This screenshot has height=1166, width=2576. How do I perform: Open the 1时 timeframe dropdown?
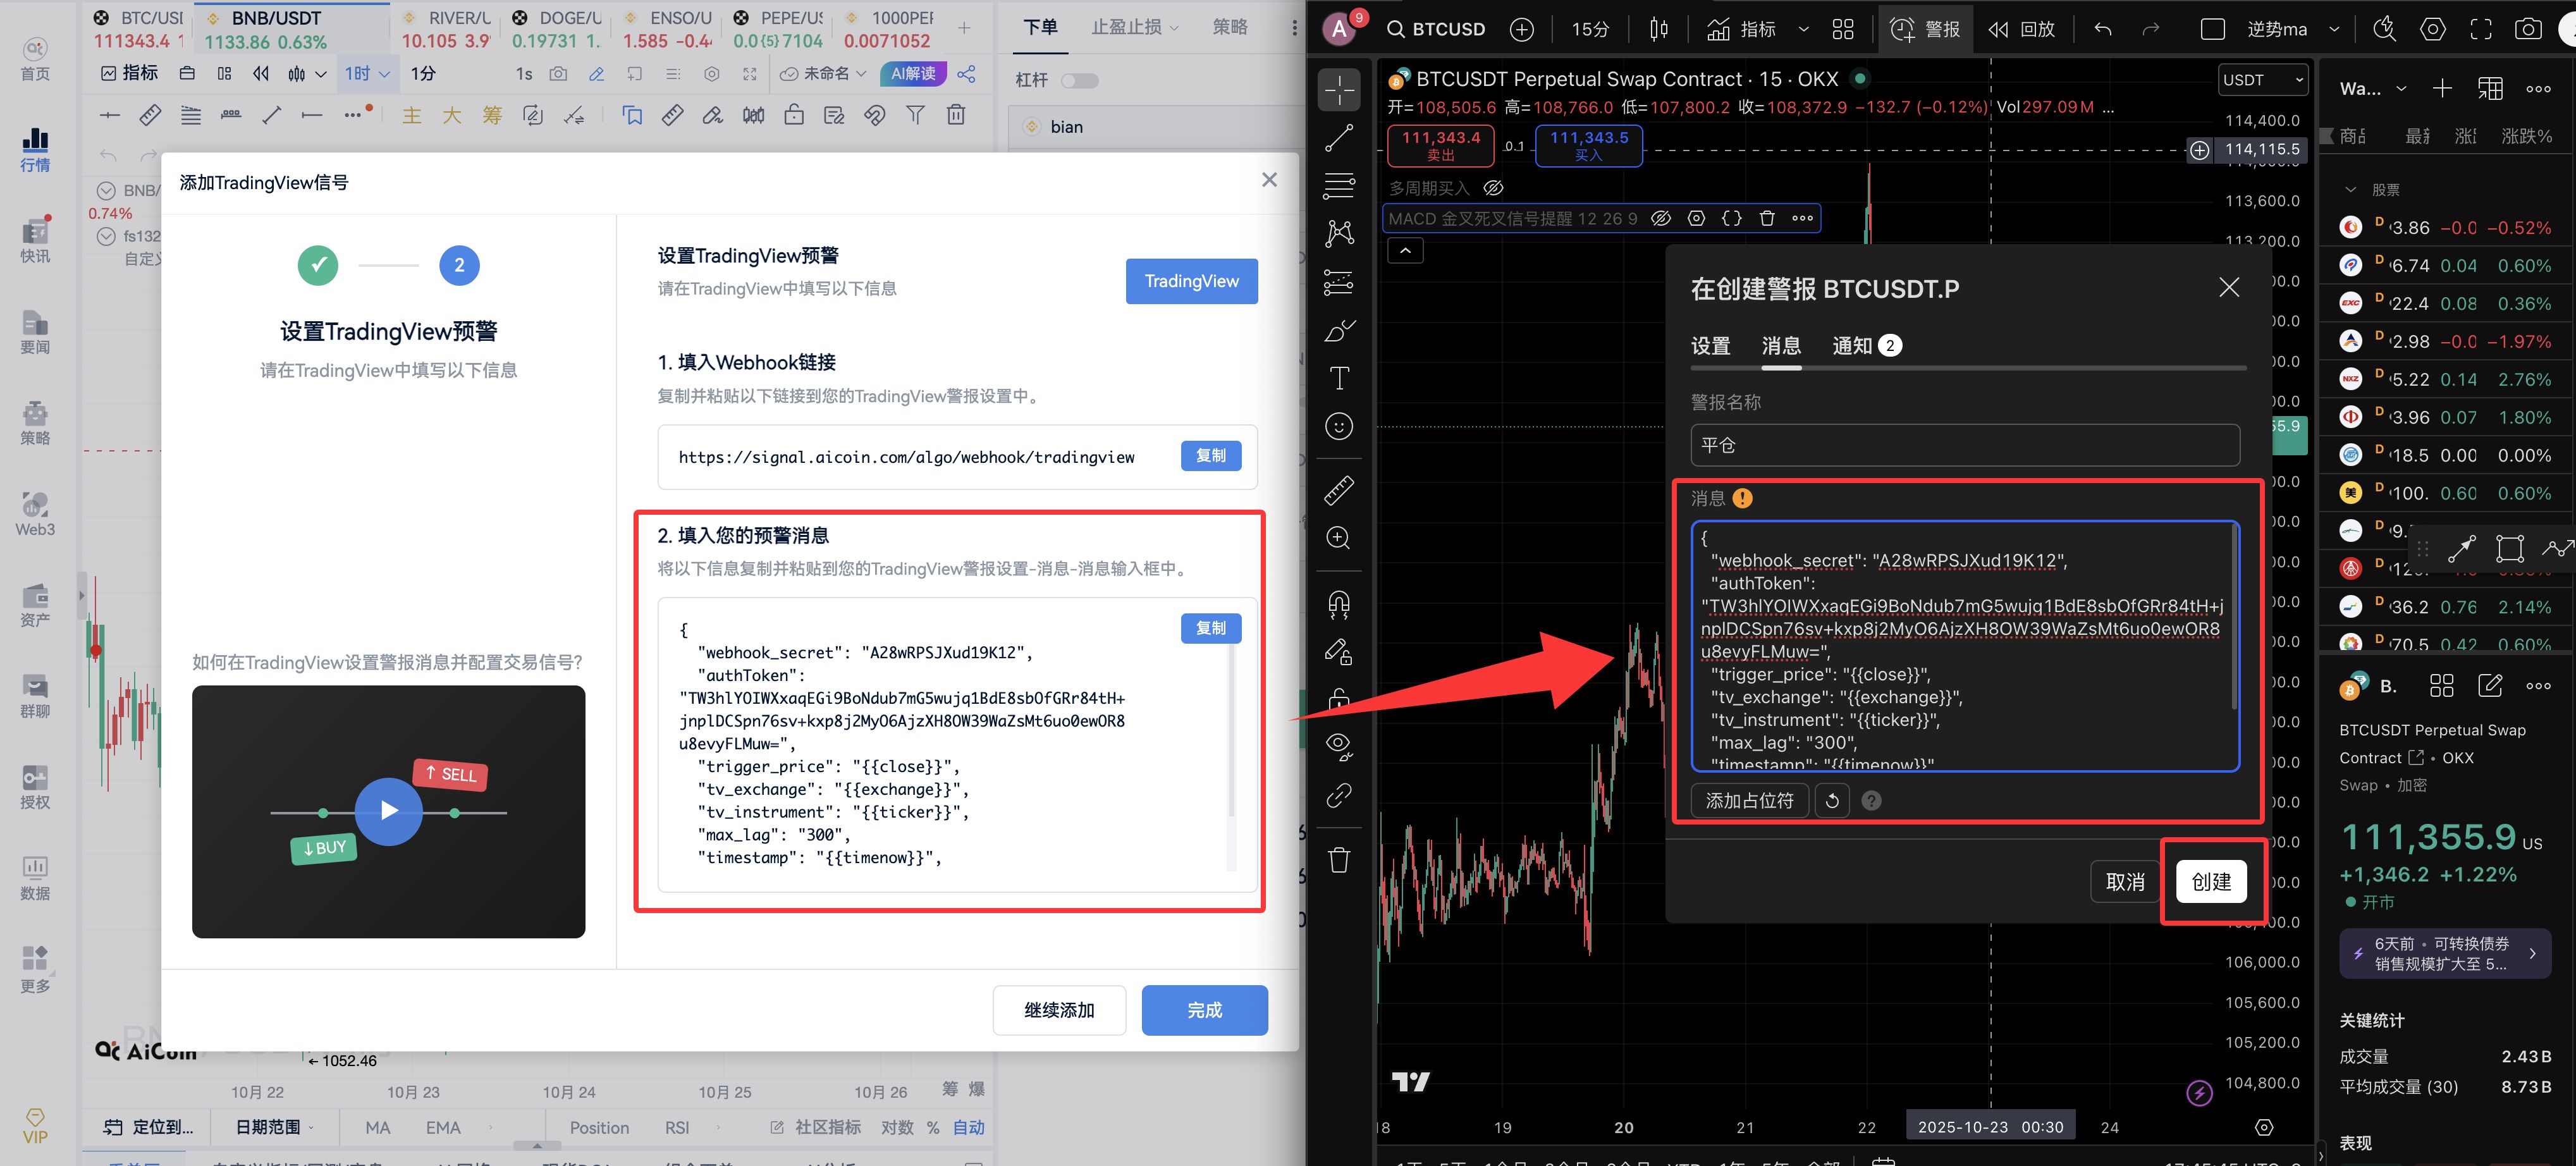coord(367,73)
